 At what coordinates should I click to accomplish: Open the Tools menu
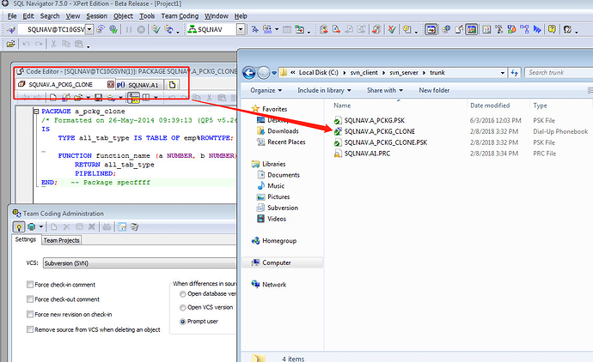coord(147,16)
